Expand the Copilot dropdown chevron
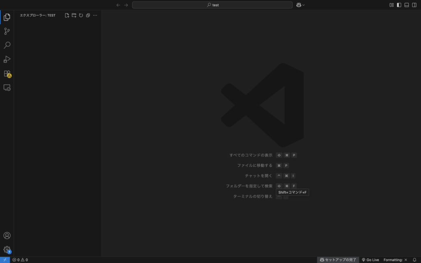This screenshot has height=263, width=421. click(x=304, y=5)
